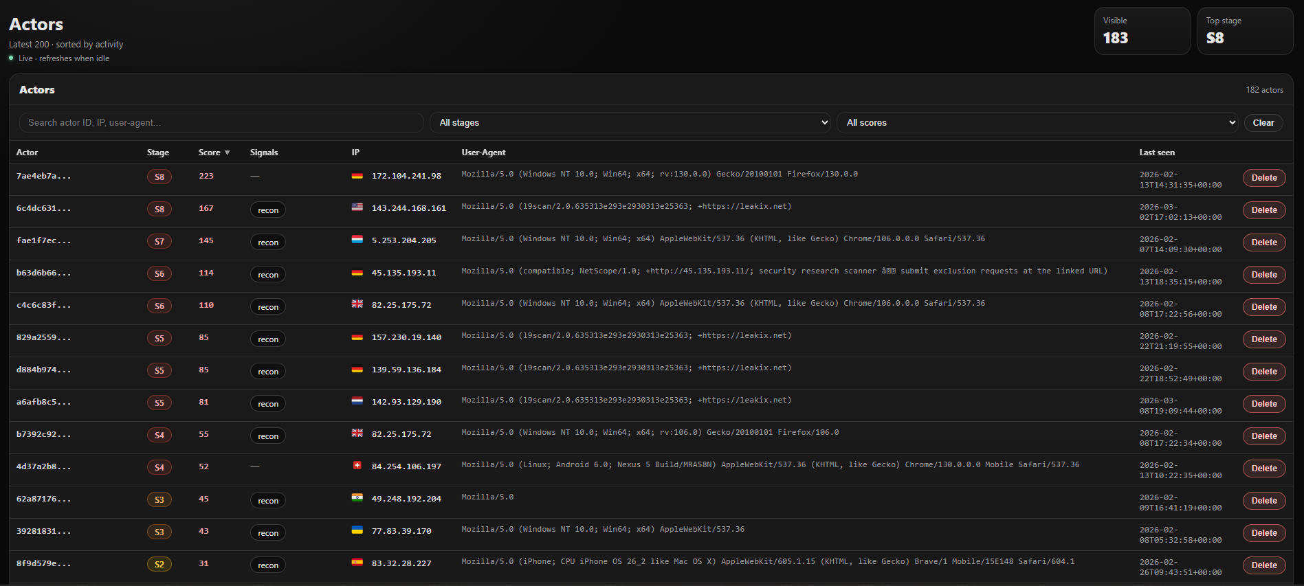Focus the actor search input field

click(x=221, y=123)
